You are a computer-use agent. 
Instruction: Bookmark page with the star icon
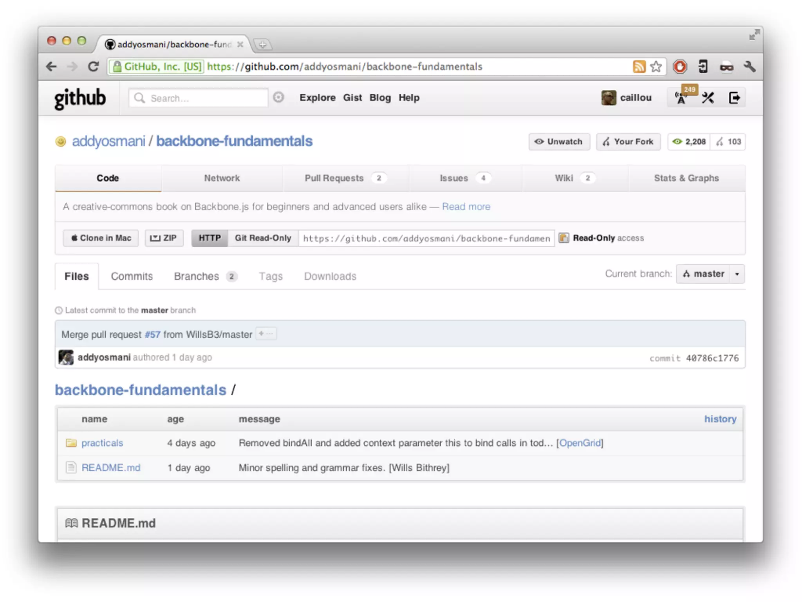[656, 67]
